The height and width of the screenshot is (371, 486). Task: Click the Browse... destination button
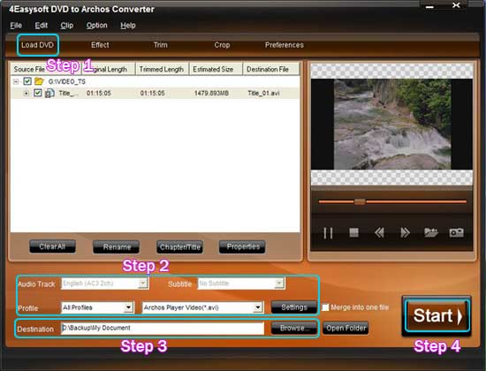coord(294,328)
